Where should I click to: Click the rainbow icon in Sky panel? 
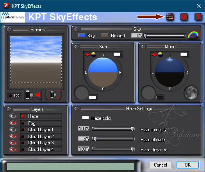[193, 35]
